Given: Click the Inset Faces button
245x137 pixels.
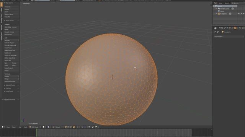Looking at the screenshot, I should tap(11, 48).
